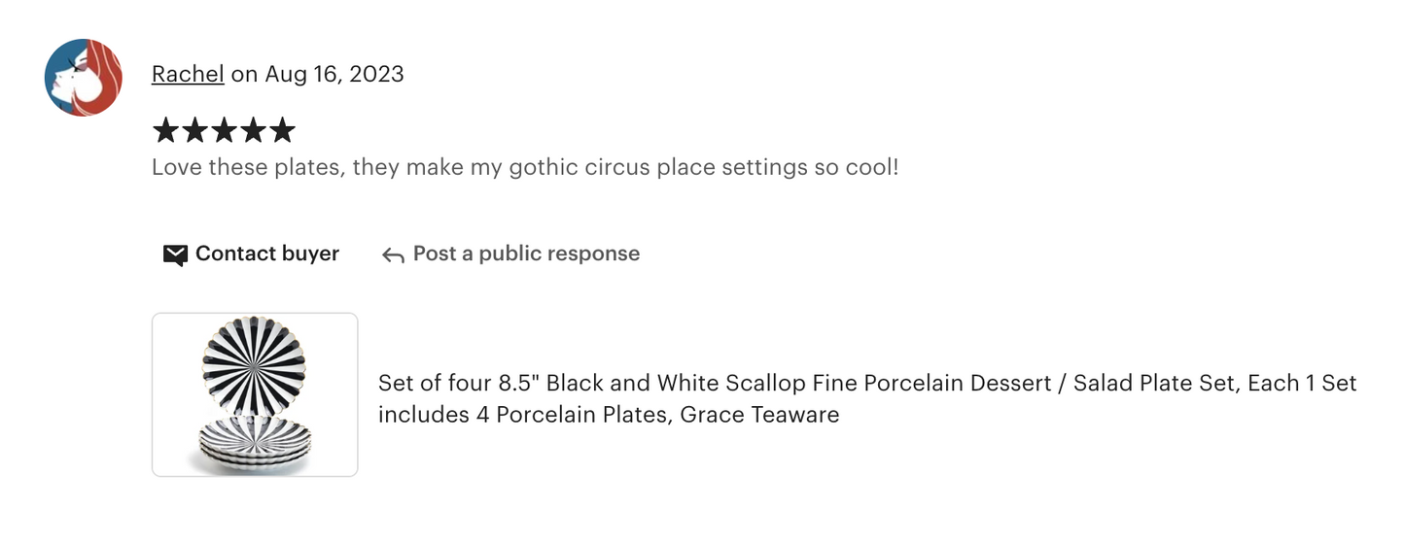Screen dimensions: 1405x542
Task: Click the first star of the rating
Action: 166,130
